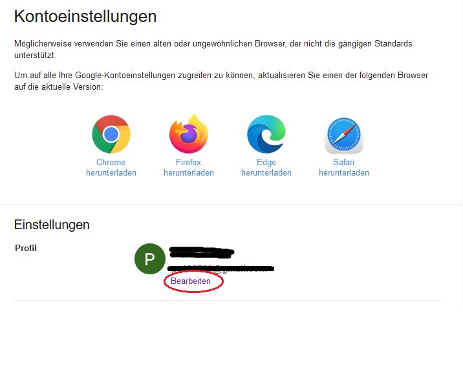This screenshot has height=386, width=463.
Task: Click the Firefox browser logo
Action: (189, 134)
